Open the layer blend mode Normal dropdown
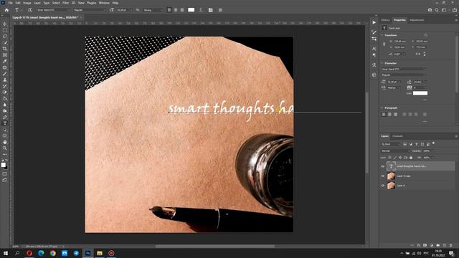Screen dimensions: 459x258 click(395, 151)
